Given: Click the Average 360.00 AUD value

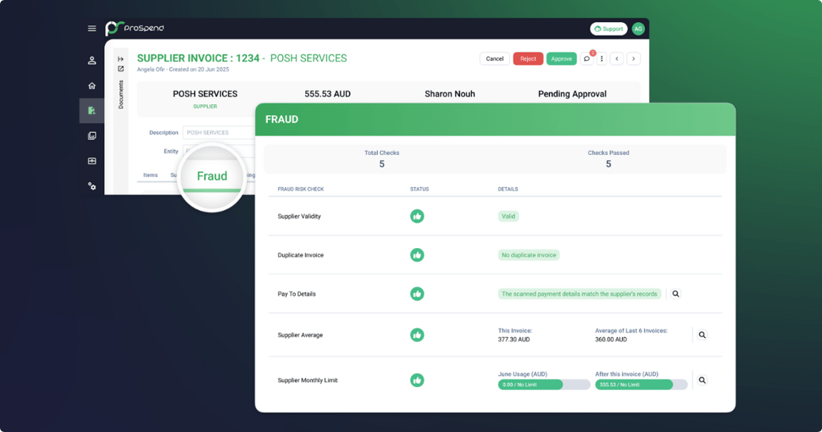Looking at the screenshot, I should (x=611, y=340).
